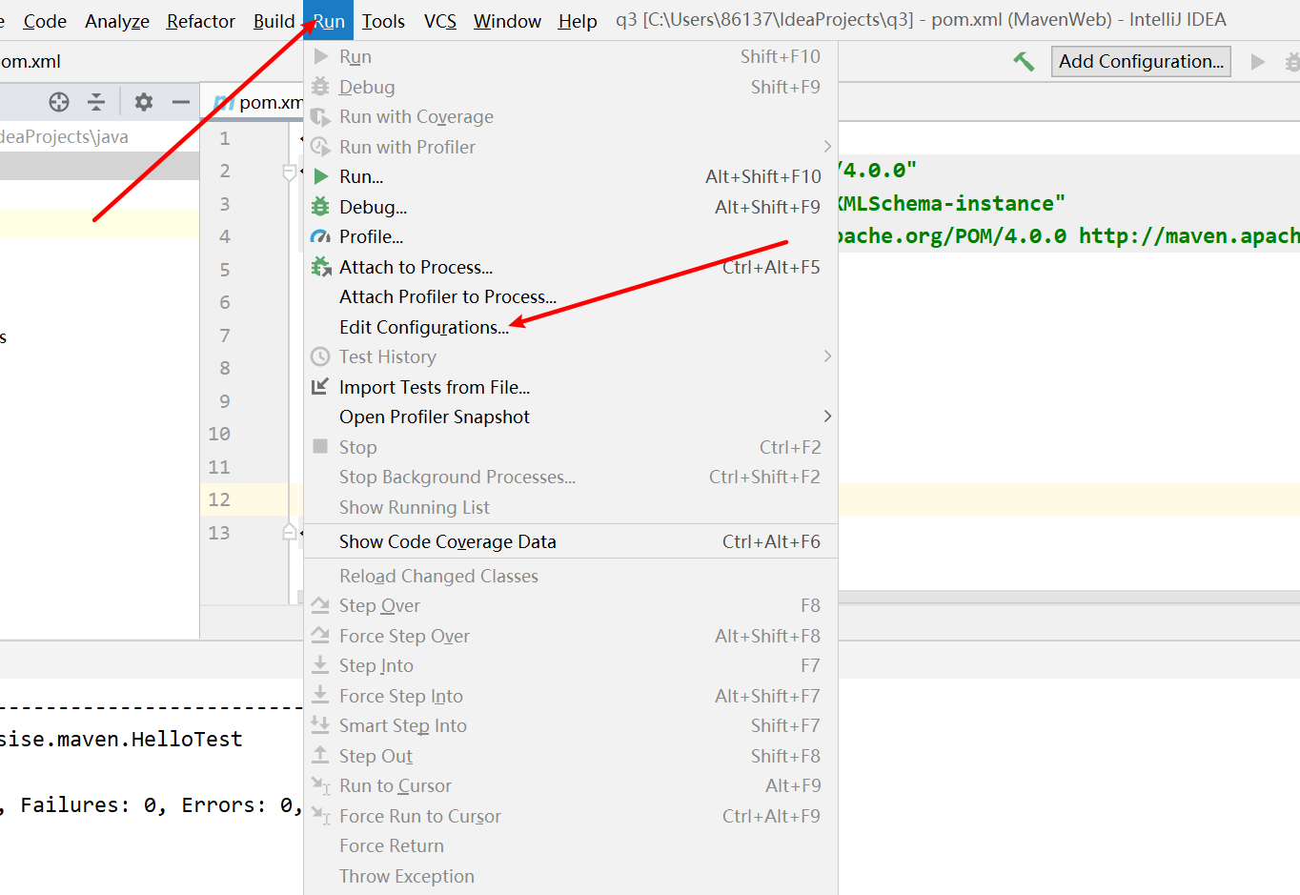Click the Force Run to Cursor icon
1300x895 pixels.
(x=320, y=816)
